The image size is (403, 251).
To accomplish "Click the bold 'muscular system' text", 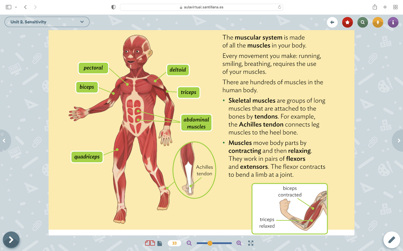I will tap(258, 37).
